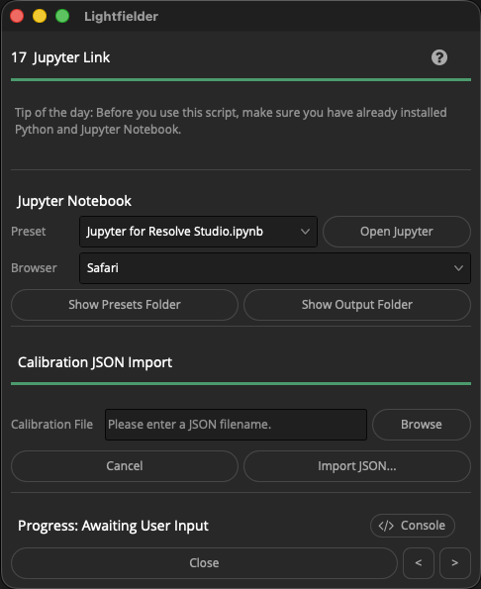481x589 pixels.
Task: Go to next script with right arrow
Action: click(x=454, y=562)
